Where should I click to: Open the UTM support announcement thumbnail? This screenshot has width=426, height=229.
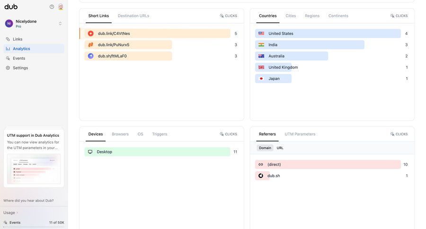click(x=34, y=169)
